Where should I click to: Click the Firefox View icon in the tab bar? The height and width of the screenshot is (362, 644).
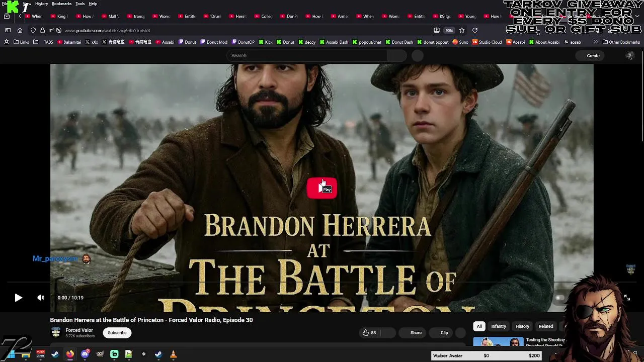(7, 17)
